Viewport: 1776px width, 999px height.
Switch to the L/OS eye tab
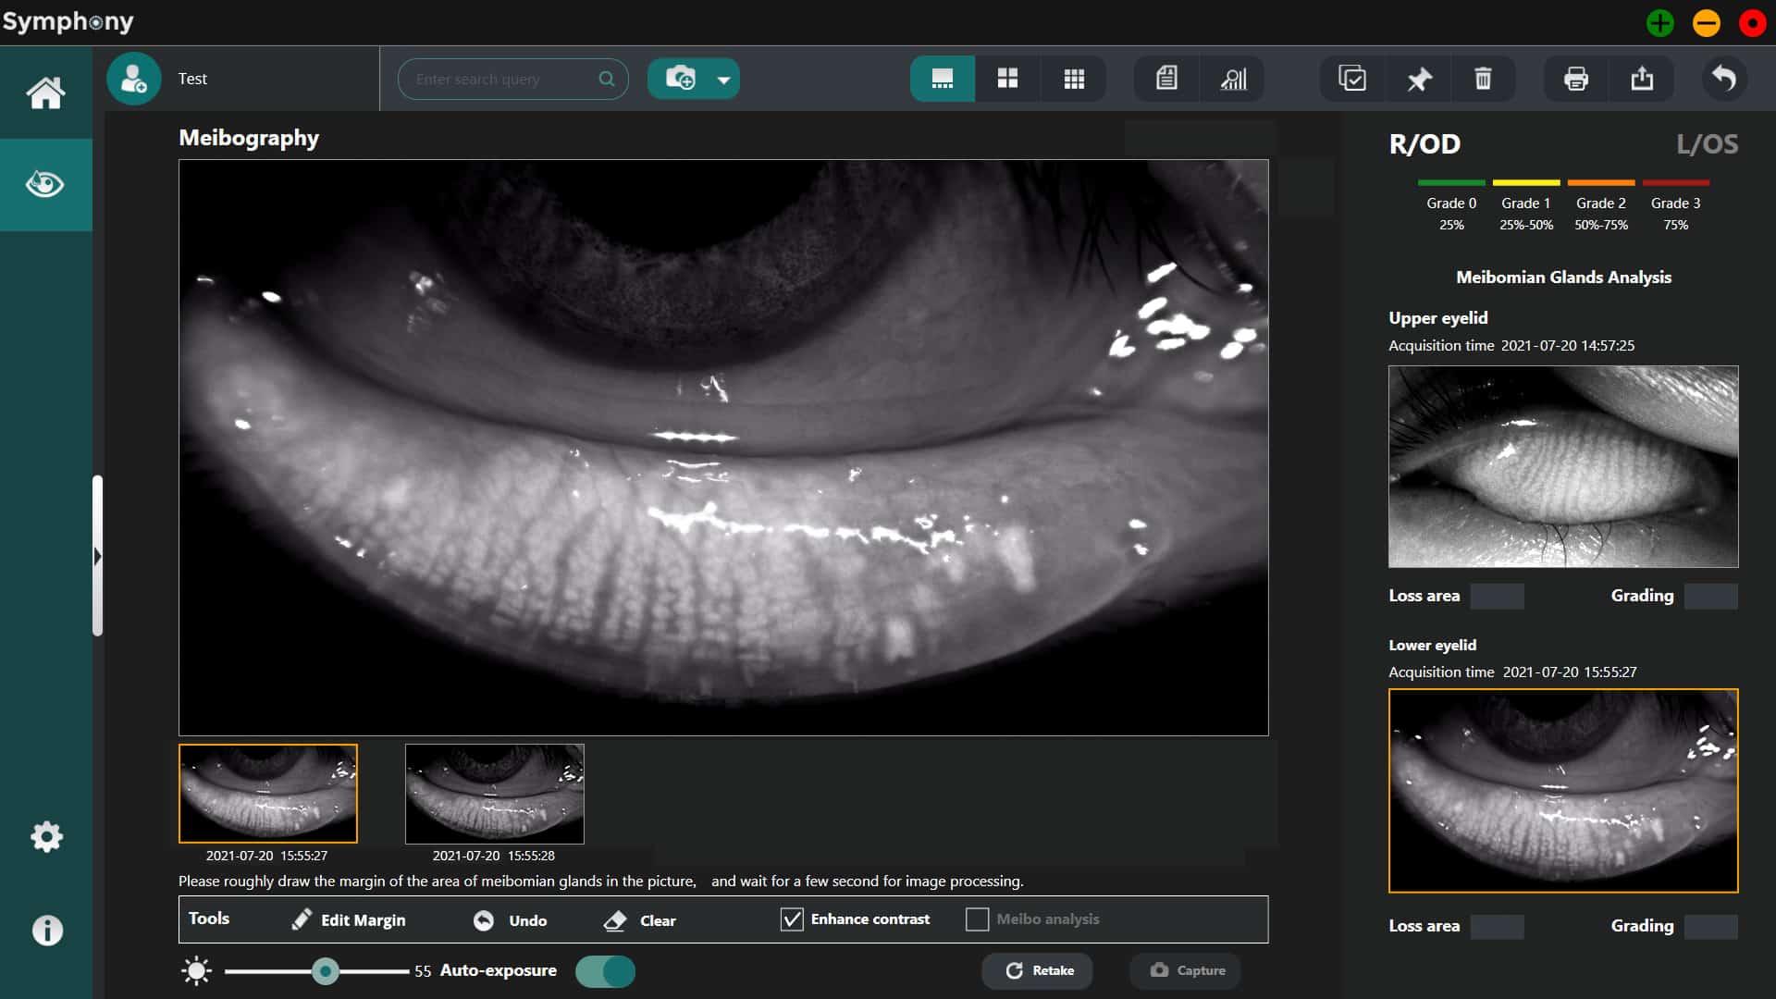coord(1707,144)
